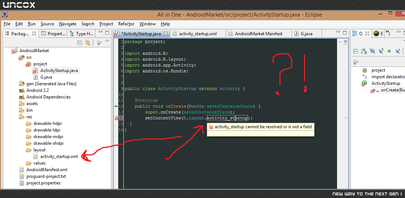Toggle Hide Local Types in Outline
The height and width of the screenshot is (198, 405).
point(398,51)
